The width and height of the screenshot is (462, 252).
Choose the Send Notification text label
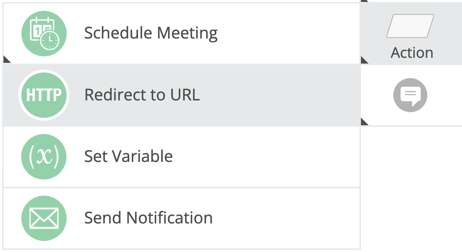click(148, 218)
